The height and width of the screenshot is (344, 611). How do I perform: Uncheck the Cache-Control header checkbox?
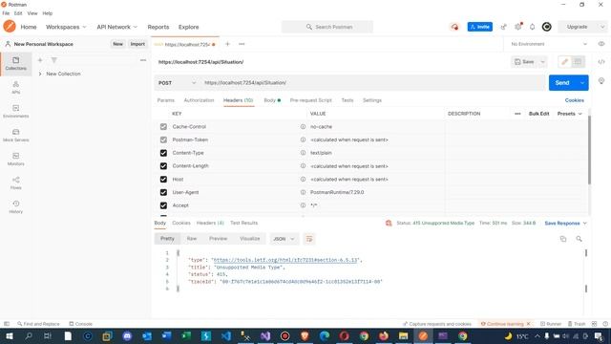[163, 127]
